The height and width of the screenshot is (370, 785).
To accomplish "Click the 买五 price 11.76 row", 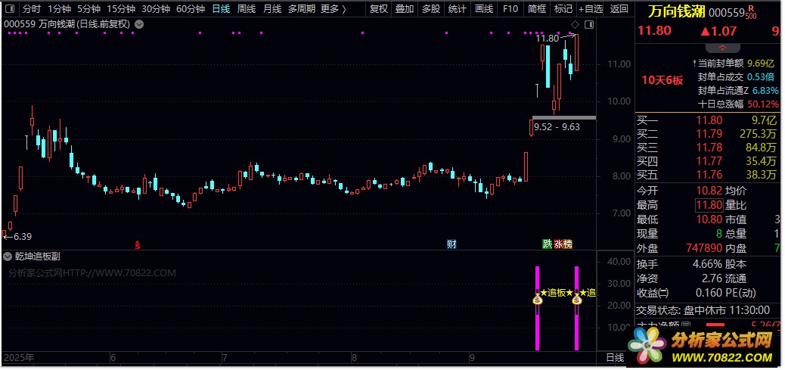I will click(x=709, y=175).
